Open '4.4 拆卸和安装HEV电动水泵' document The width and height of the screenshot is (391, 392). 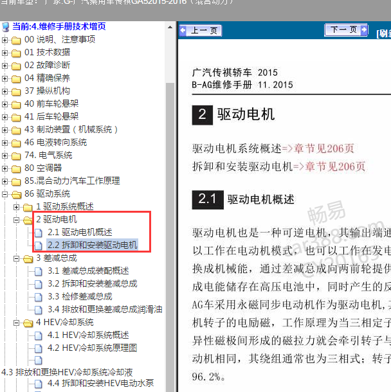click(x=100, y=383)
